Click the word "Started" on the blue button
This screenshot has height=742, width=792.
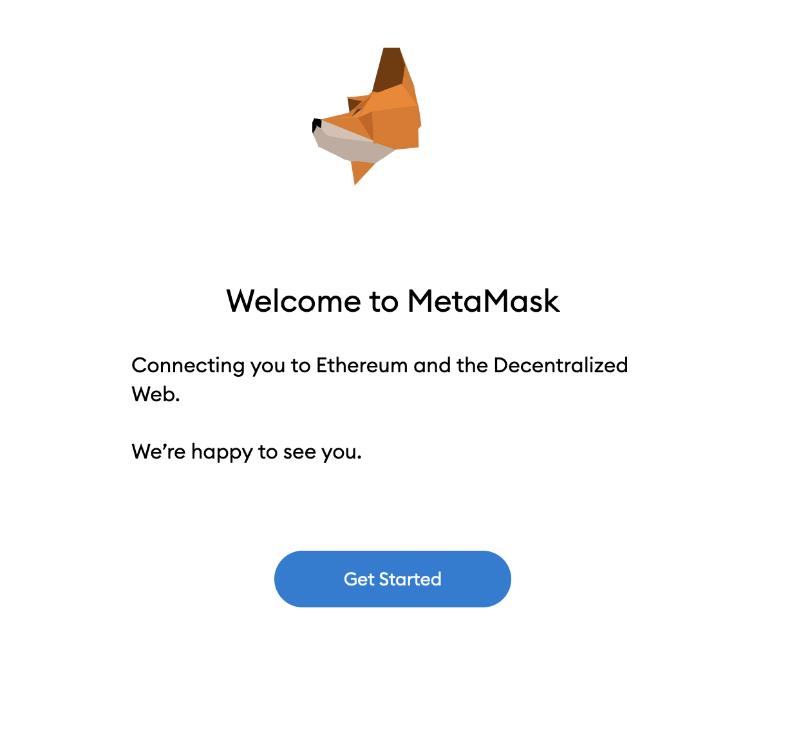click(410, 579)
